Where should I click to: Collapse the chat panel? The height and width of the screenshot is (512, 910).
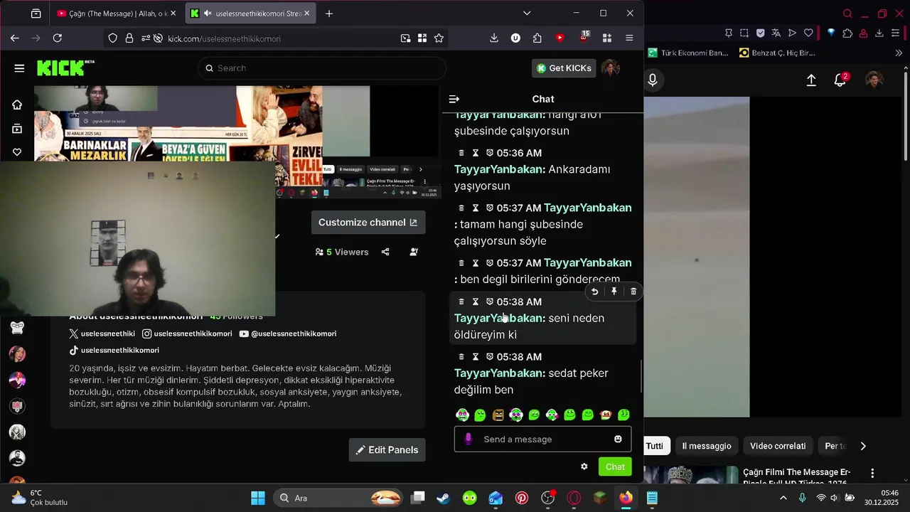[x=454, y=99]
